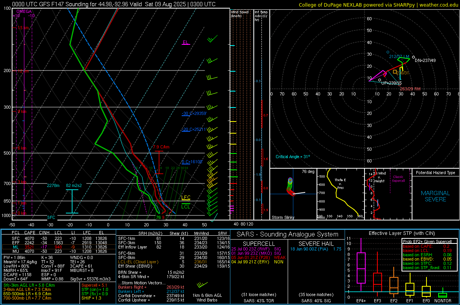Screen dimensions: 460x305
Task: Click the magenta "OMEGA" label
Action: 24,11
